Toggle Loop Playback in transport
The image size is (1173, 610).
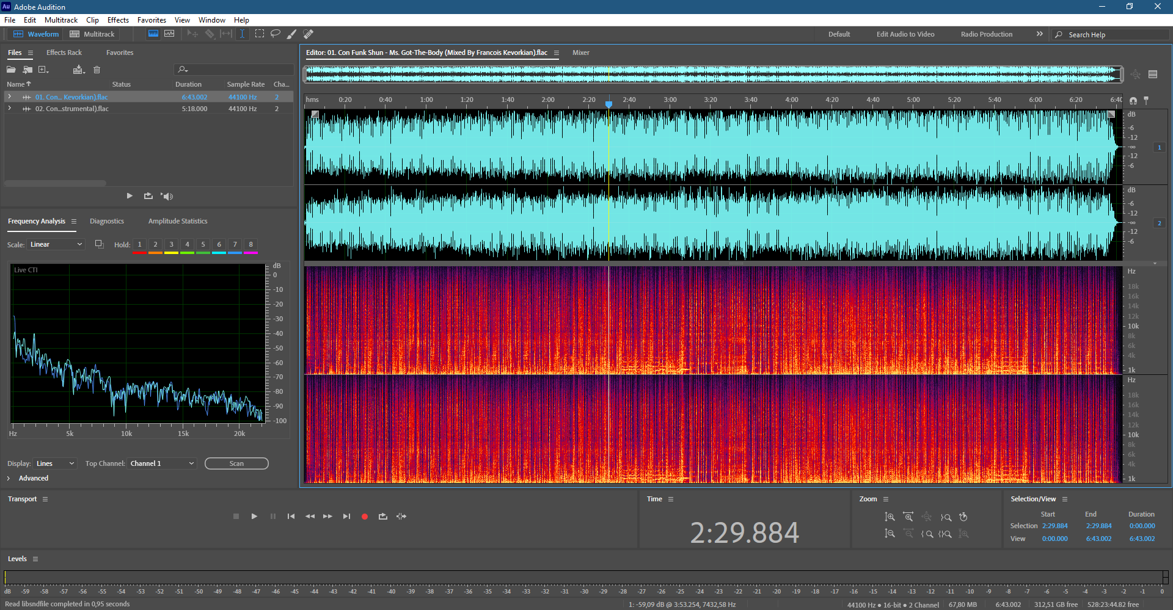click(x=383, y=517)
